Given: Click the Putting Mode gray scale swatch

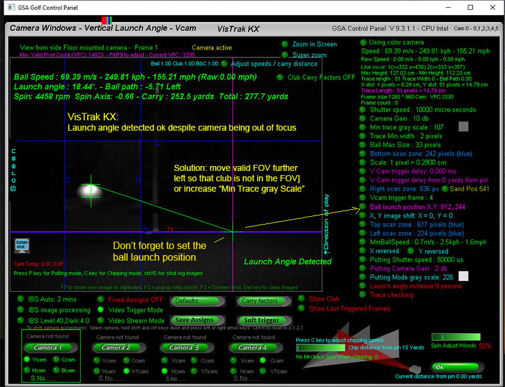Looking at the screenshot, I should pyautogui.click(x=463, y=277).
